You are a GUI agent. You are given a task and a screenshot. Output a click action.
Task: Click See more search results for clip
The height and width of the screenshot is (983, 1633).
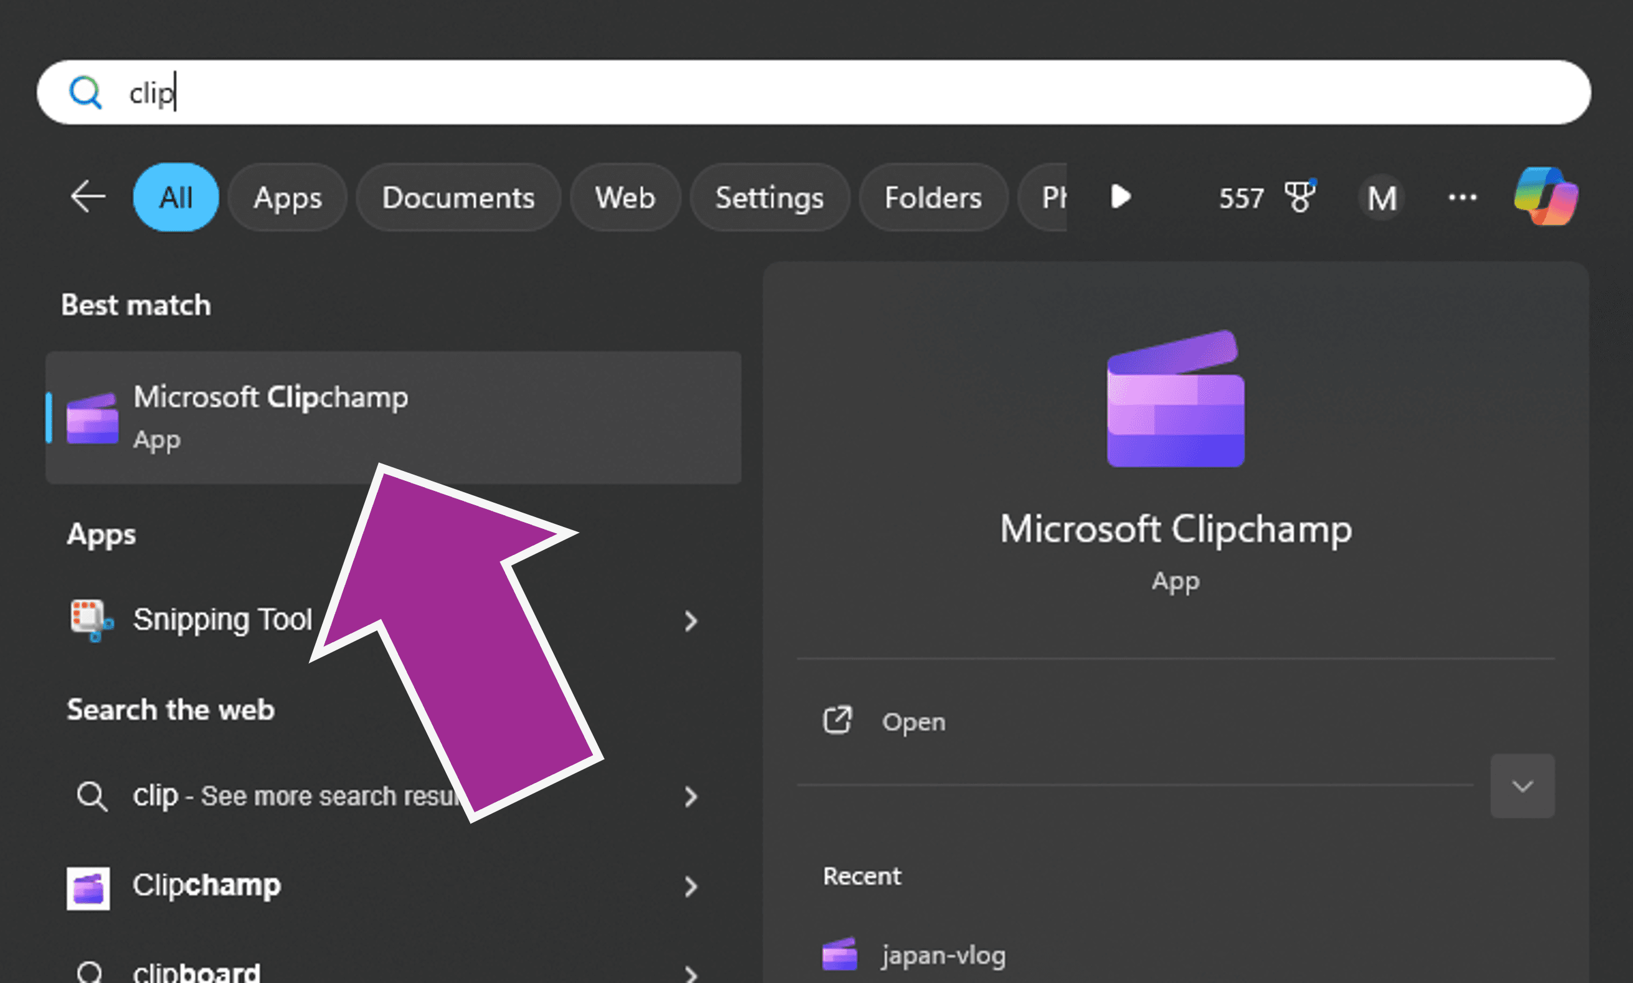pyautogui.click(x=298, y=795)
